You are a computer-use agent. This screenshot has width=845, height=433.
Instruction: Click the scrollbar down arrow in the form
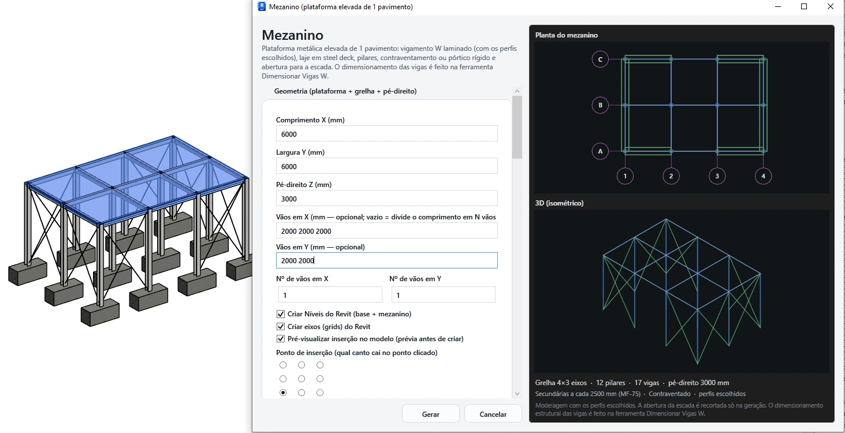(x=517, y=394)
